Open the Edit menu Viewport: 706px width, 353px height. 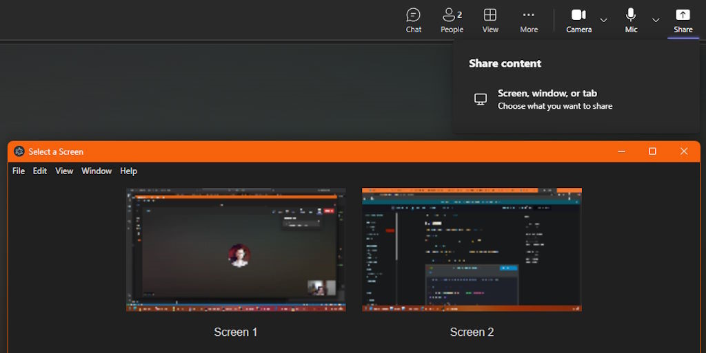39,171
